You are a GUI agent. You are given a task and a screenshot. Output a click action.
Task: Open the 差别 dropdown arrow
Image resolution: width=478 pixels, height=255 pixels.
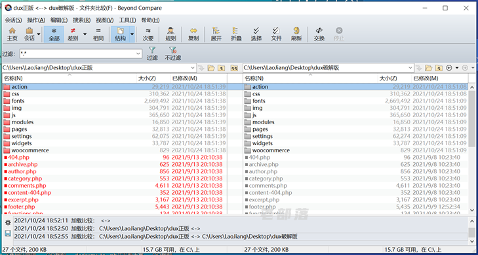click(x=85, y=34)
